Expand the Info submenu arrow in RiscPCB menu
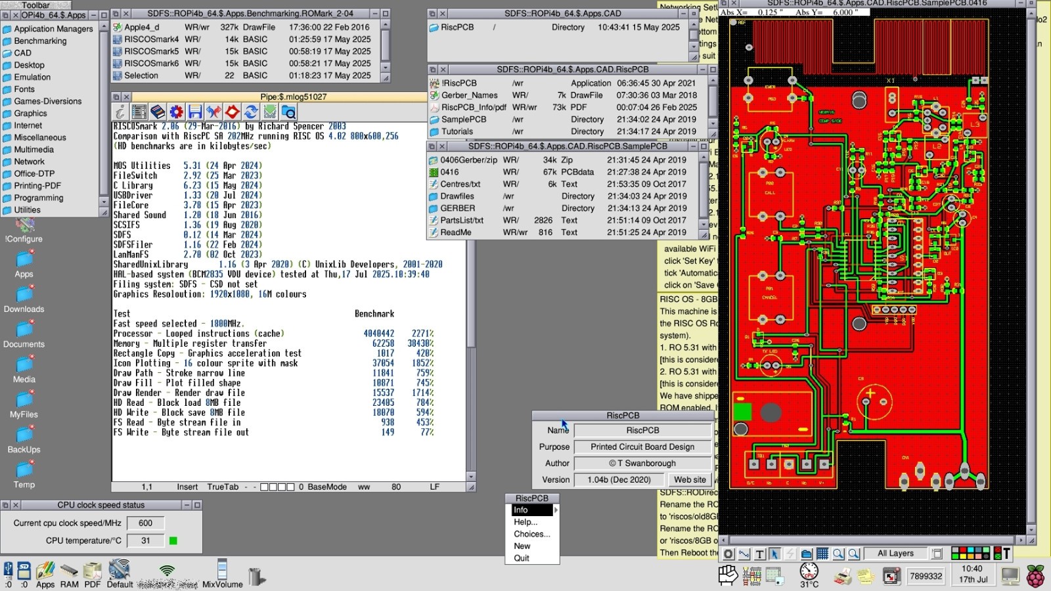 tap(556, 510)
